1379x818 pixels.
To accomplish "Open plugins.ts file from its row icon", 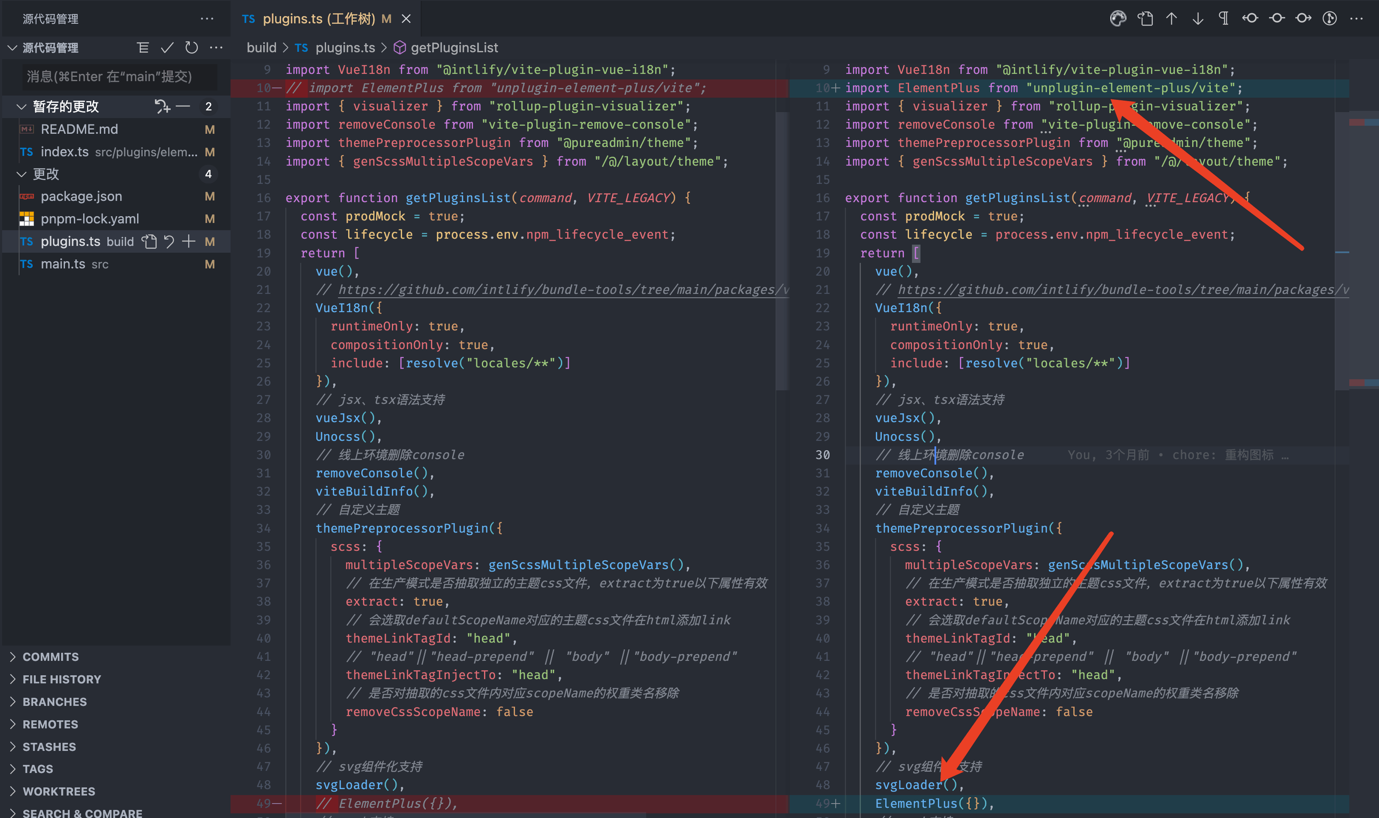I will (149, 241).
